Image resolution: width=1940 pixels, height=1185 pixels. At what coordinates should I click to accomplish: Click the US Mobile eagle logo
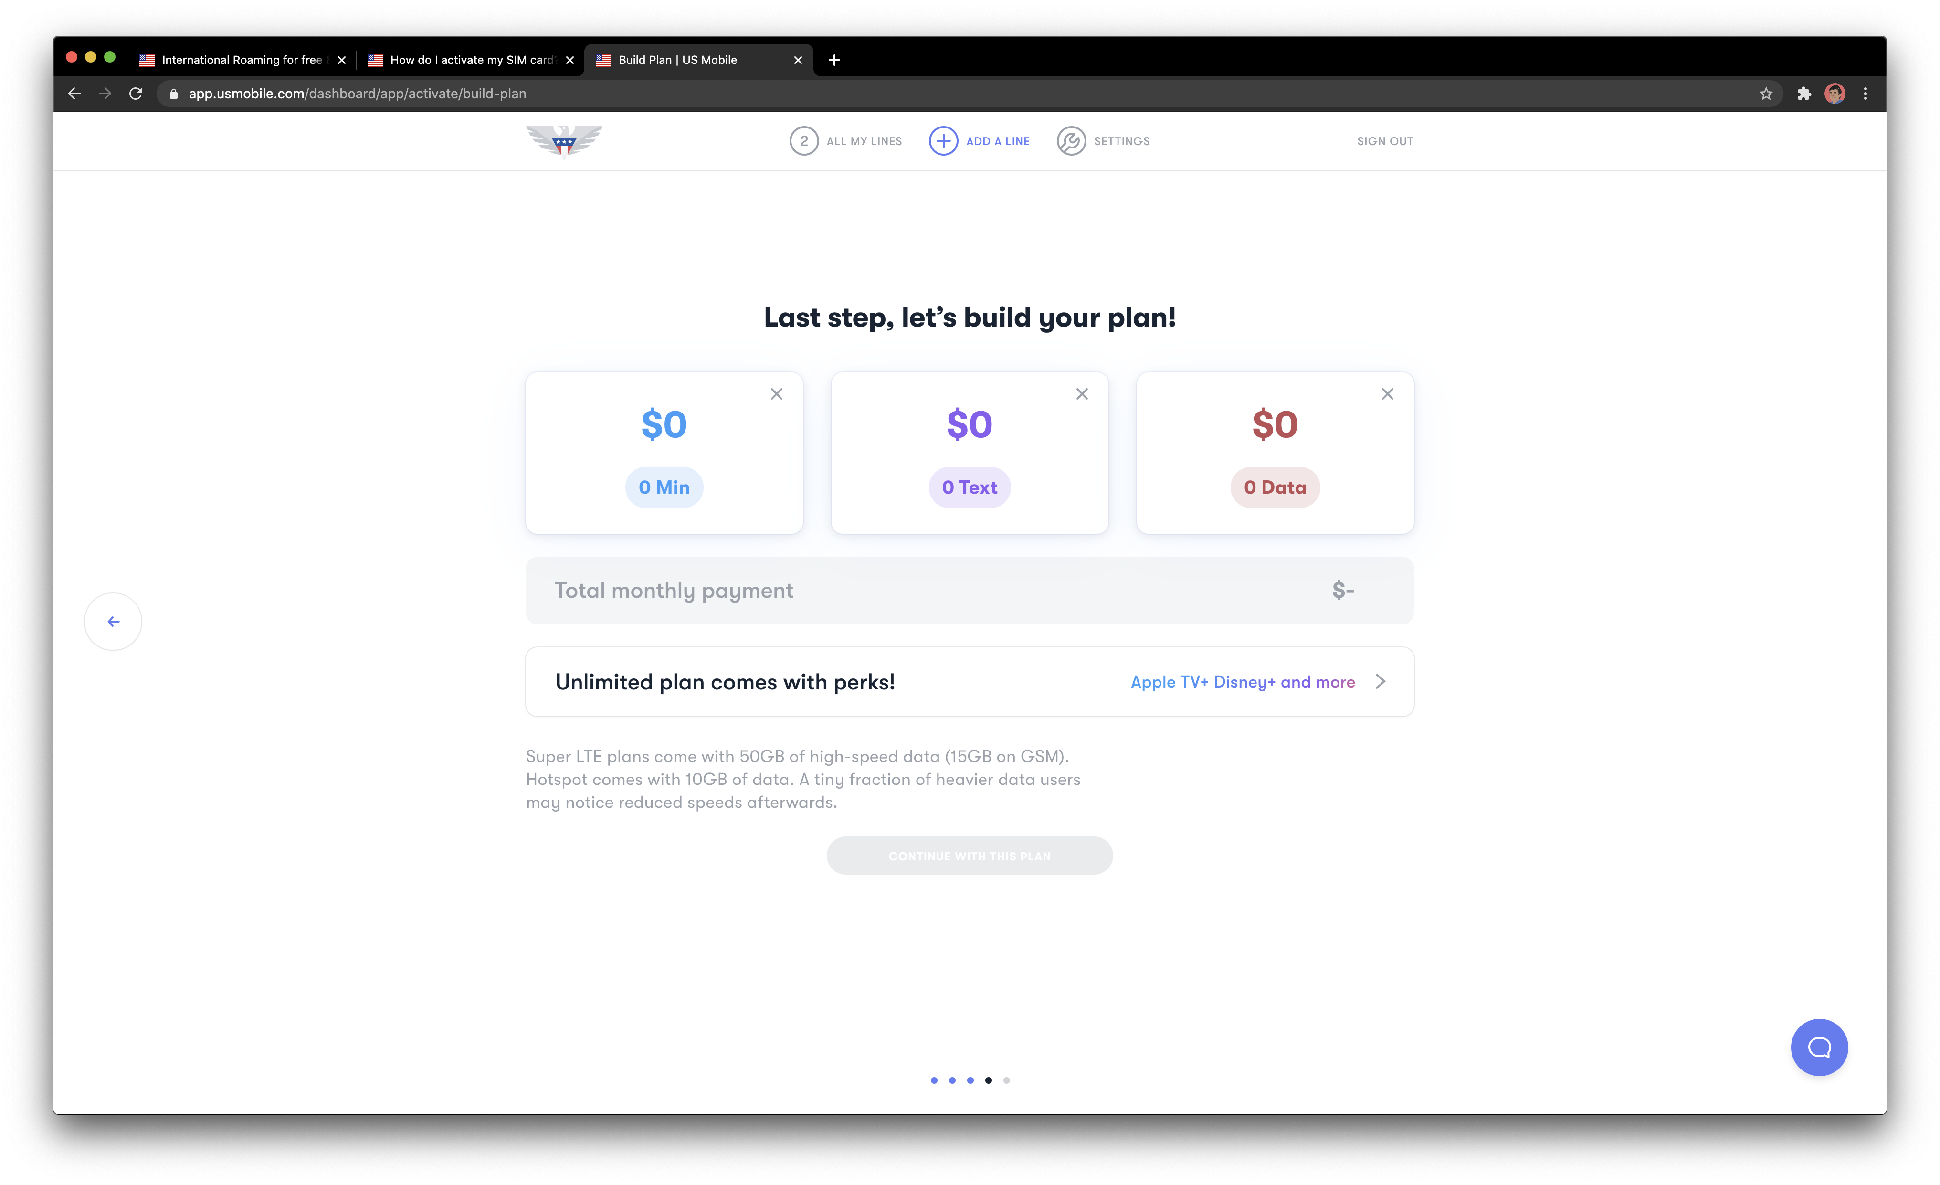[x=564, y=141]
